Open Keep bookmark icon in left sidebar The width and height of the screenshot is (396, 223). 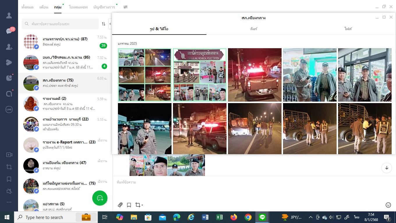tap(9, 179)
